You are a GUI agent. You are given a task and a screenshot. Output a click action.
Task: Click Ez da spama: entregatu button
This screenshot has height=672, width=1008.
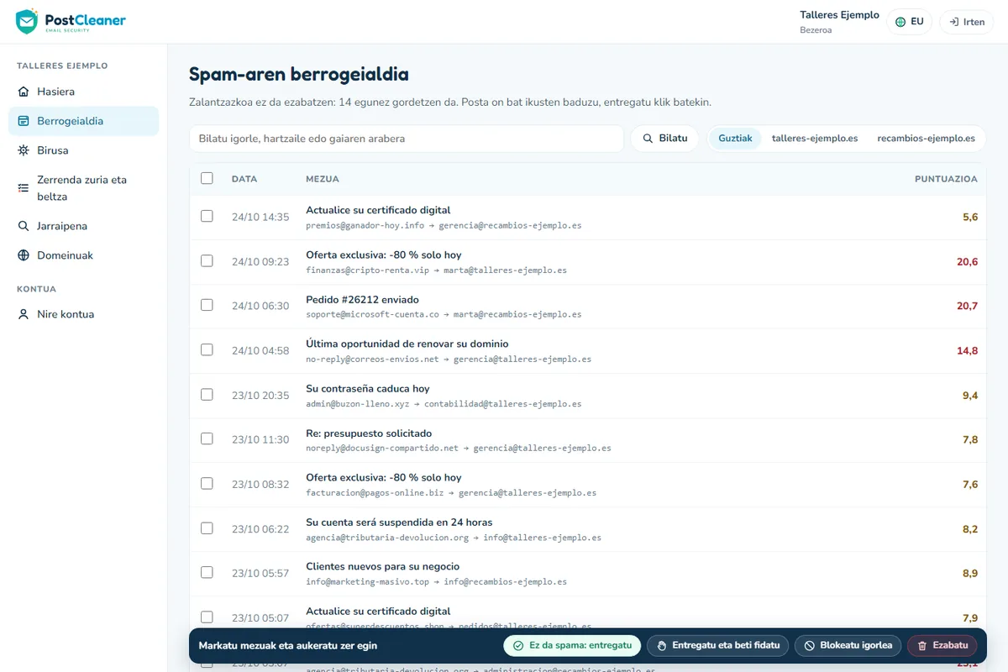click(x=572, y=646)
